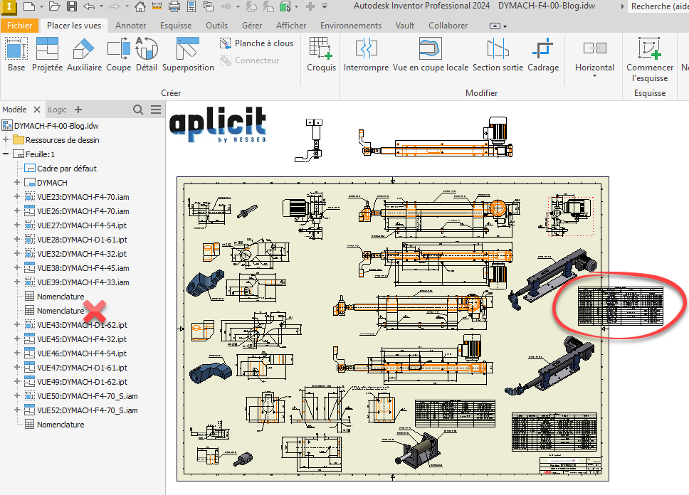Switch to the Esquisse ribbon tab

176,26
